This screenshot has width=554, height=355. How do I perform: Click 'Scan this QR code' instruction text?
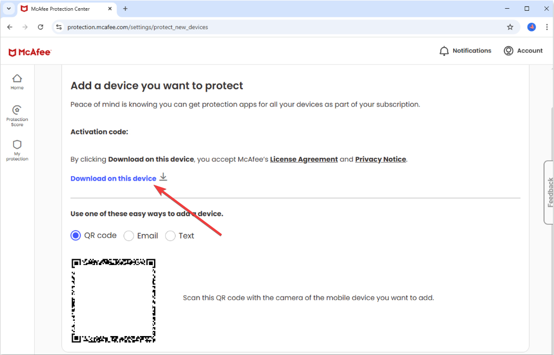[308, 298]
